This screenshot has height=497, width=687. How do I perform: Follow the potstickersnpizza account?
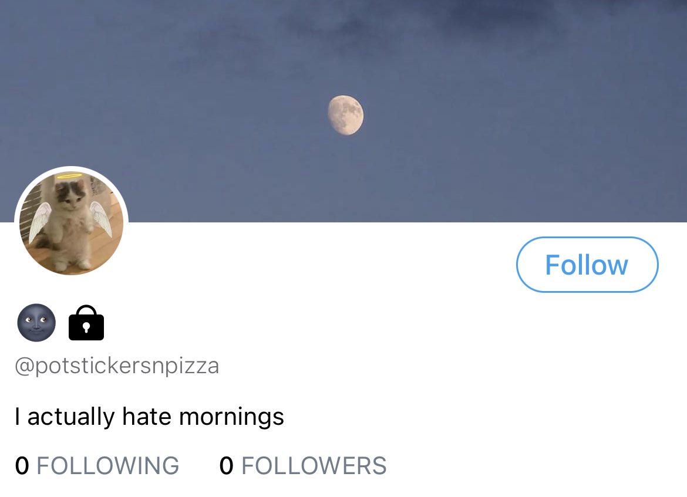coord(587,265)
